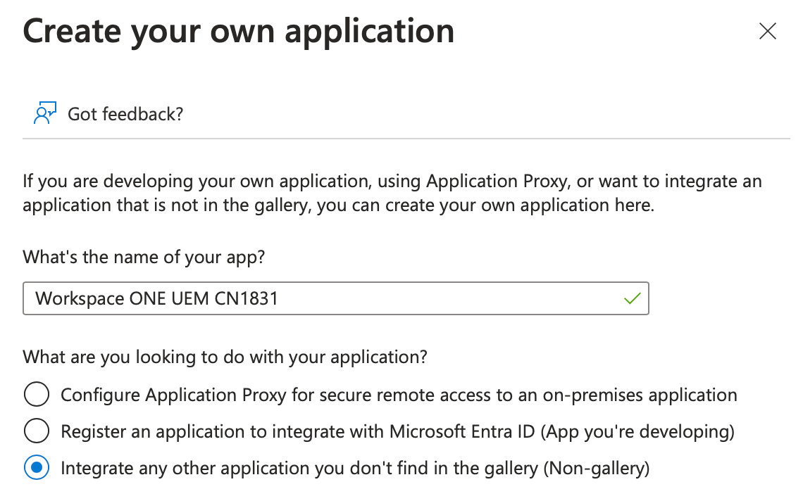
Task: Select the Configure Application Proxy radio button
Action: tap(37, 395)
